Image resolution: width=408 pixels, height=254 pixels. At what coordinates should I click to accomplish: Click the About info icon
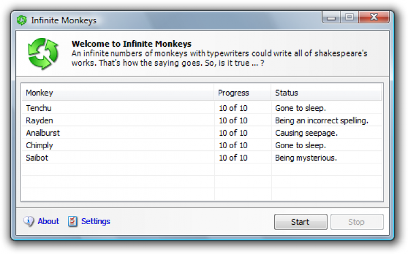[x=29, y=221]
